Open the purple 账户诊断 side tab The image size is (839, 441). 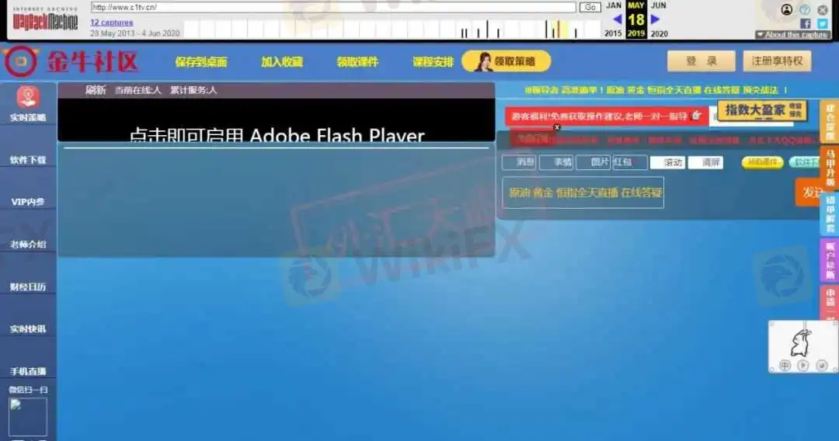pyautogui.click(x=830, y=260)
